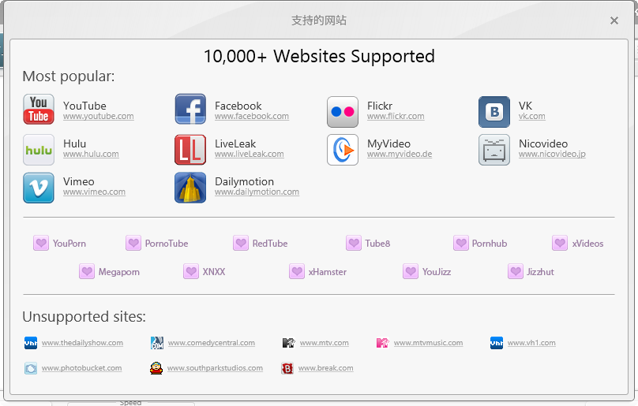Viewport: 638px width, 406px height.
Task: Visit the www.mtv.com link
Action: coord(325,343)
